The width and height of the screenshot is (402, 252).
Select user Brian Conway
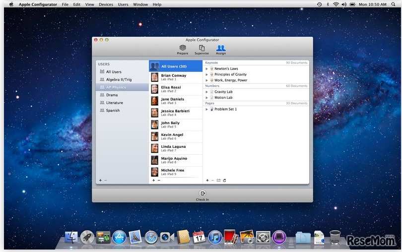point(176,77)
